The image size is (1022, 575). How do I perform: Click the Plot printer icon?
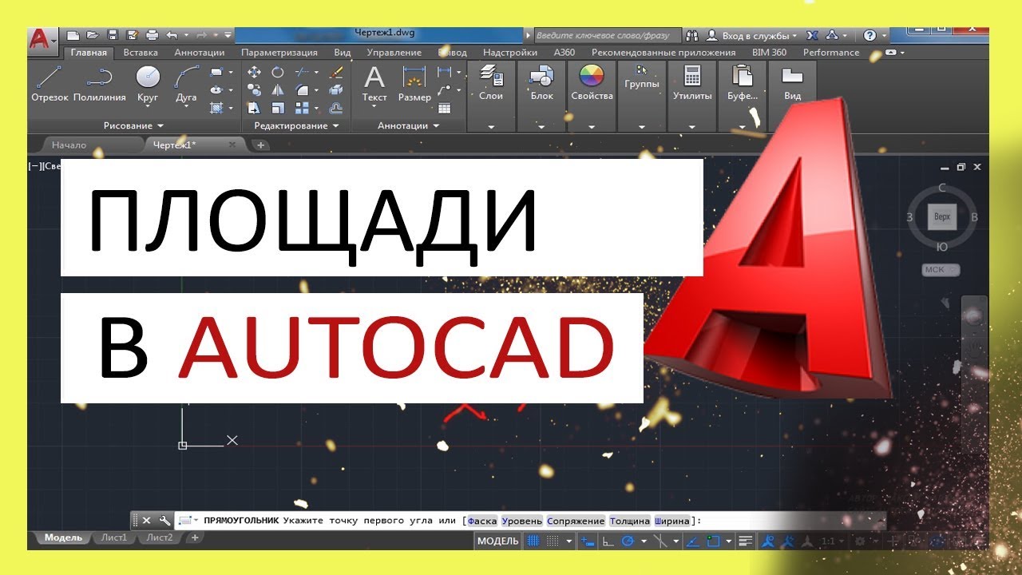pyautogui.click(x=152, y=36)
